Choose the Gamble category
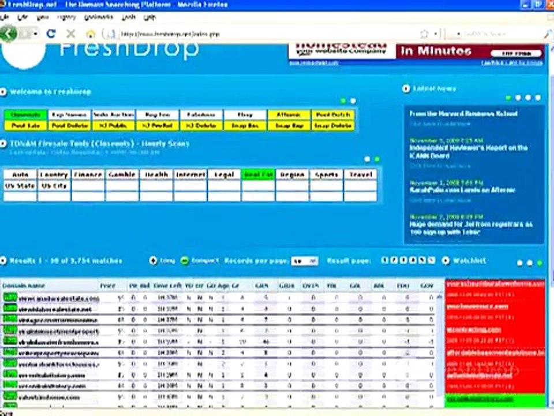The width and height of the screenshot is (554, 416). pos(122,174)
